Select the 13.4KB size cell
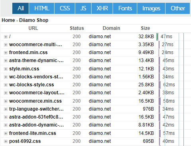The height and width of the screenshot is (146, 191). [146, 60]
